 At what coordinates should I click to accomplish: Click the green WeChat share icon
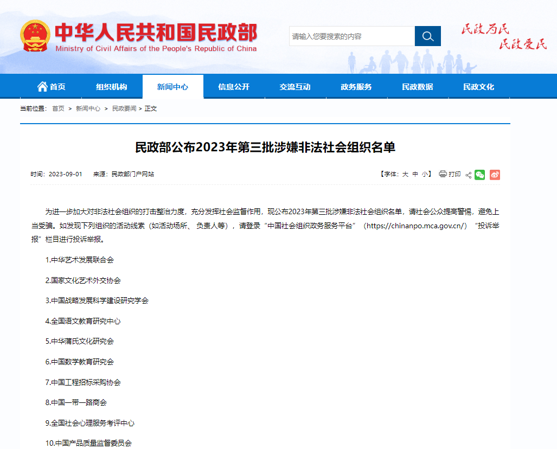pos(479,175)
